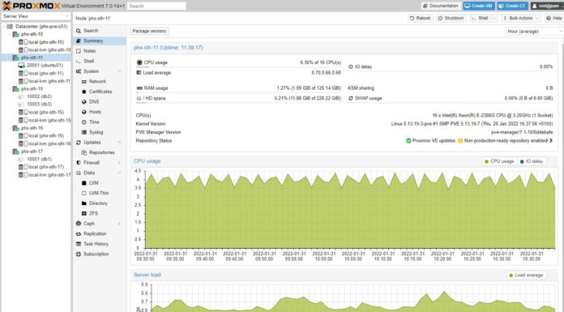Select node phx-sth-15 in tree

pyautogui.click(x=32, y=89)
